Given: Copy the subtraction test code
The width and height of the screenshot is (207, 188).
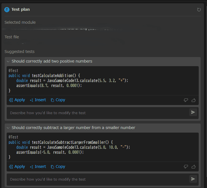Looking at the screenshot, I should click(x=58, y=167).
